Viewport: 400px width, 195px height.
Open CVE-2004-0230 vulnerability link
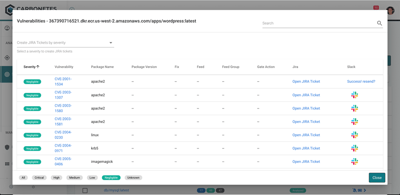tap(63, 135)
